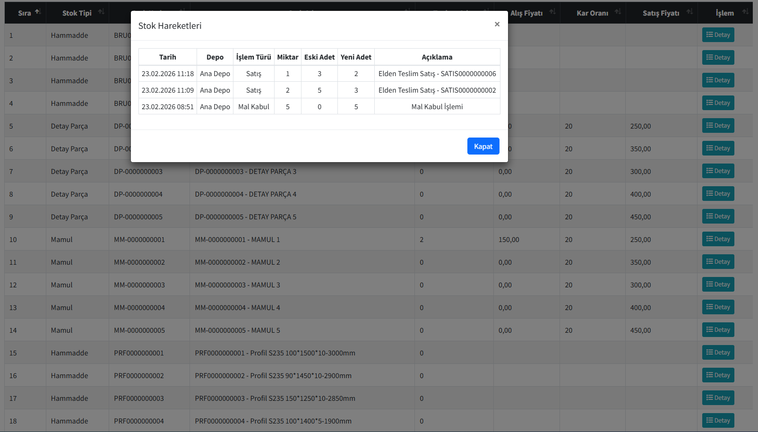This screenshot has width=758, height=432.
Task: Open Detay for PRF0000000004 Profil row
Action: pos(718,421)
